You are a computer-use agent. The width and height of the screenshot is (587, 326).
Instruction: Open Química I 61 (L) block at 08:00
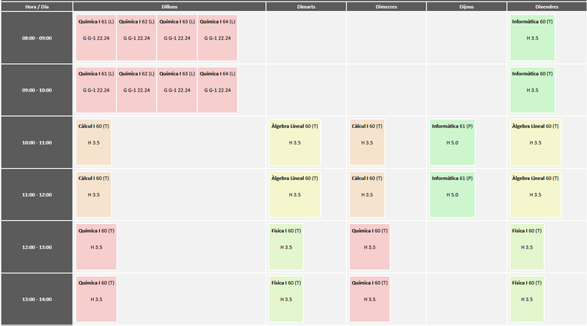pyautogui.click(x=96, y=37)
